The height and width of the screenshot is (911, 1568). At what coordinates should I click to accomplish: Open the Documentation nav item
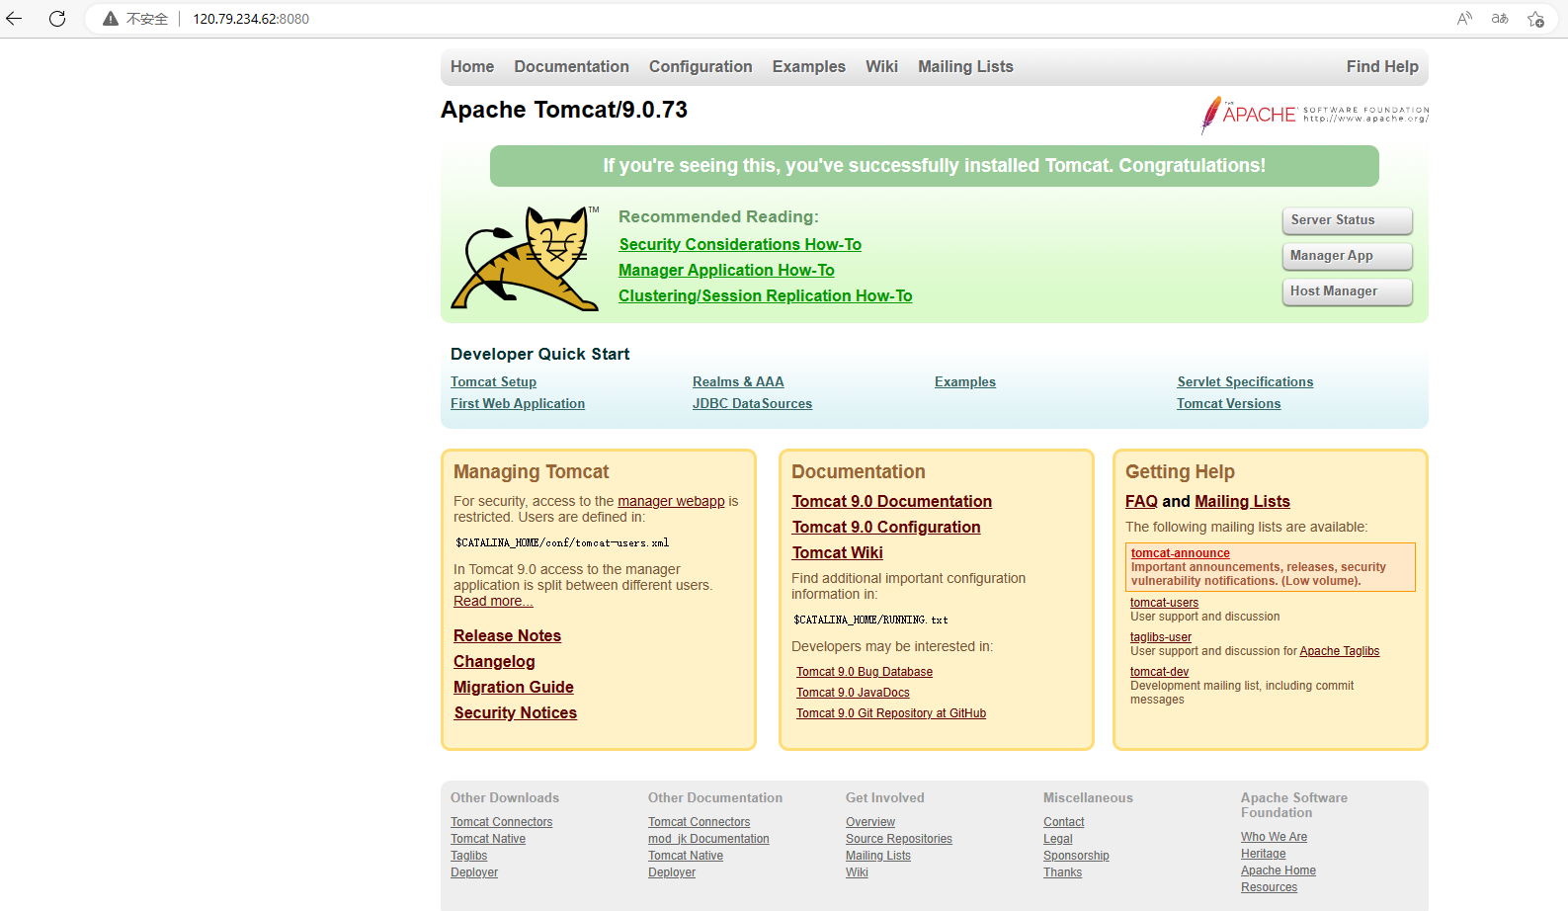(x=571, y=66)
